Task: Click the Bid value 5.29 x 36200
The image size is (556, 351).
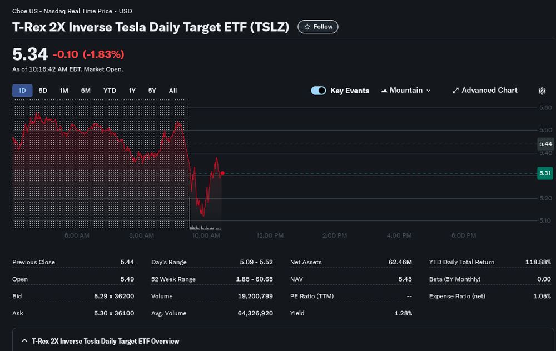Action: 114,296
